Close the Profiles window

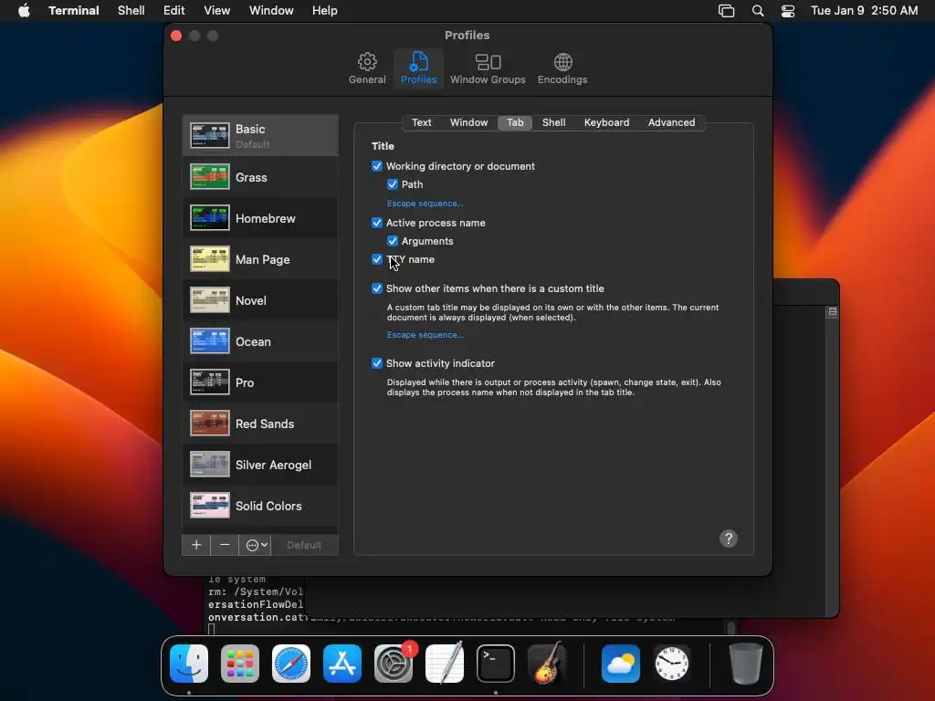(176, 36)
